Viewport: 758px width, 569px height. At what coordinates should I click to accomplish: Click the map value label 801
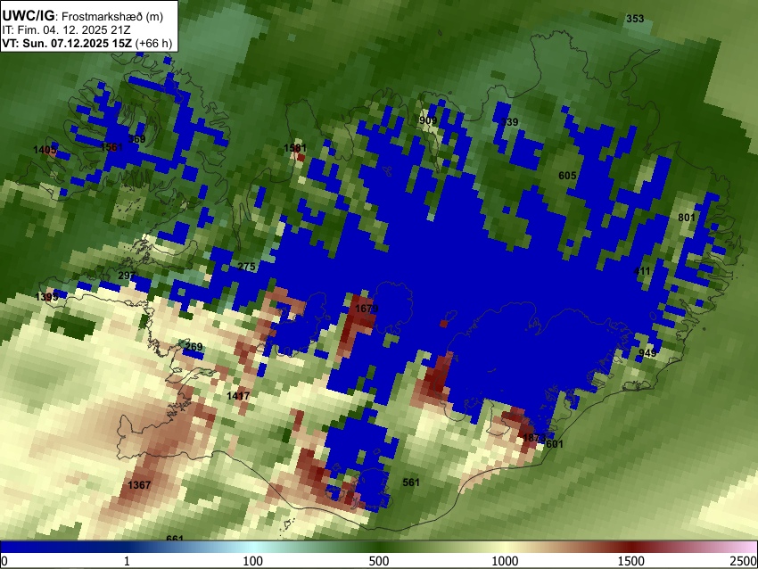click(x=686, y=218)
